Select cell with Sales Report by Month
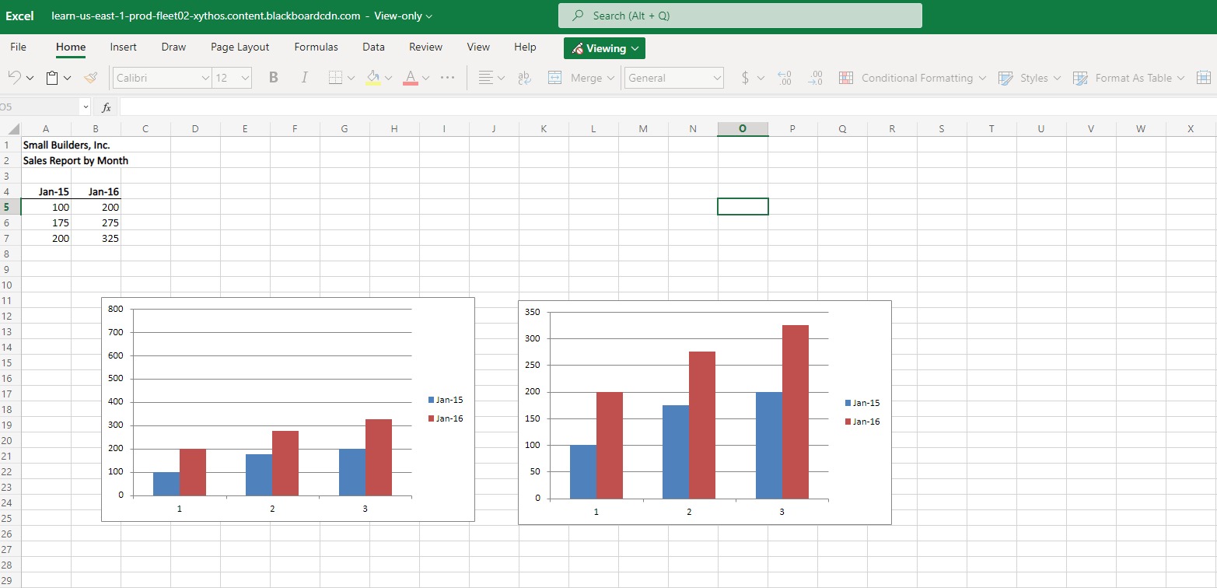 (x=46, y=160)
